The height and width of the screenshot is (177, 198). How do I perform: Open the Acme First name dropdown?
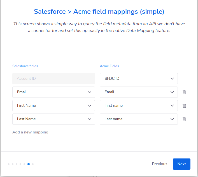pyautogui.click(x=139, y=106)
